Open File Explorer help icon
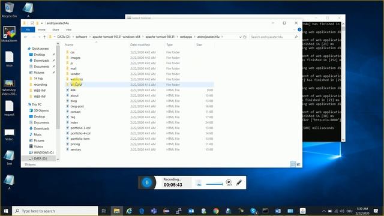384x216 pixels. pos(299,29)
